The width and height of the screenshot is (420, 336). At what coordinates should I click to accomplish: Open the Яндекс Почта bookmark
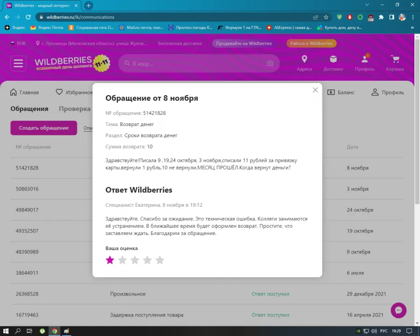47,28
